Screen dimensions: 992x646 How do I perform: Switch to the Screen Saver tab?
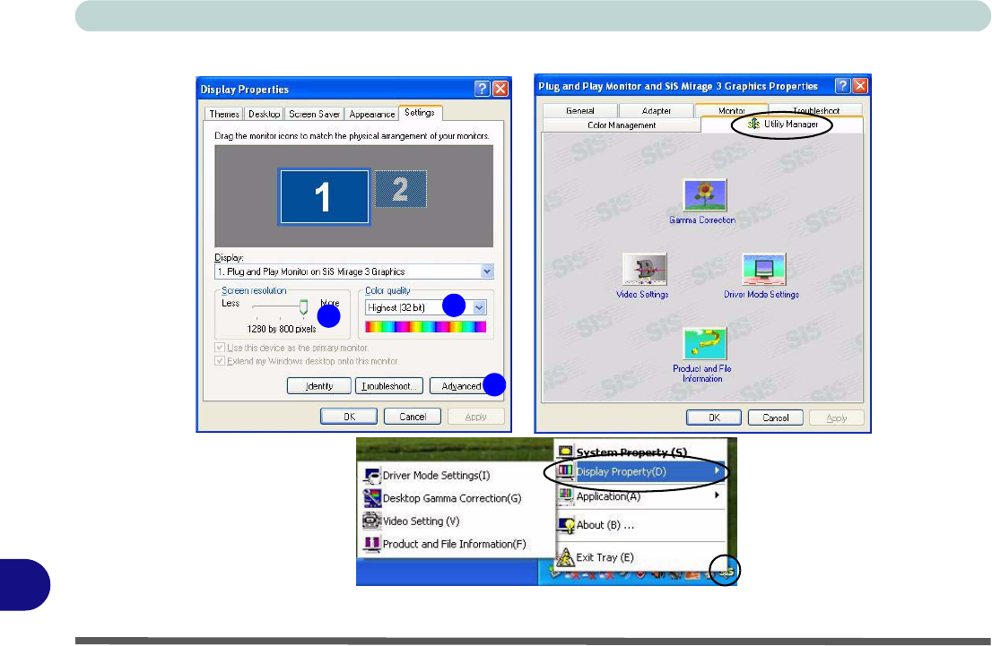(314, 114)
